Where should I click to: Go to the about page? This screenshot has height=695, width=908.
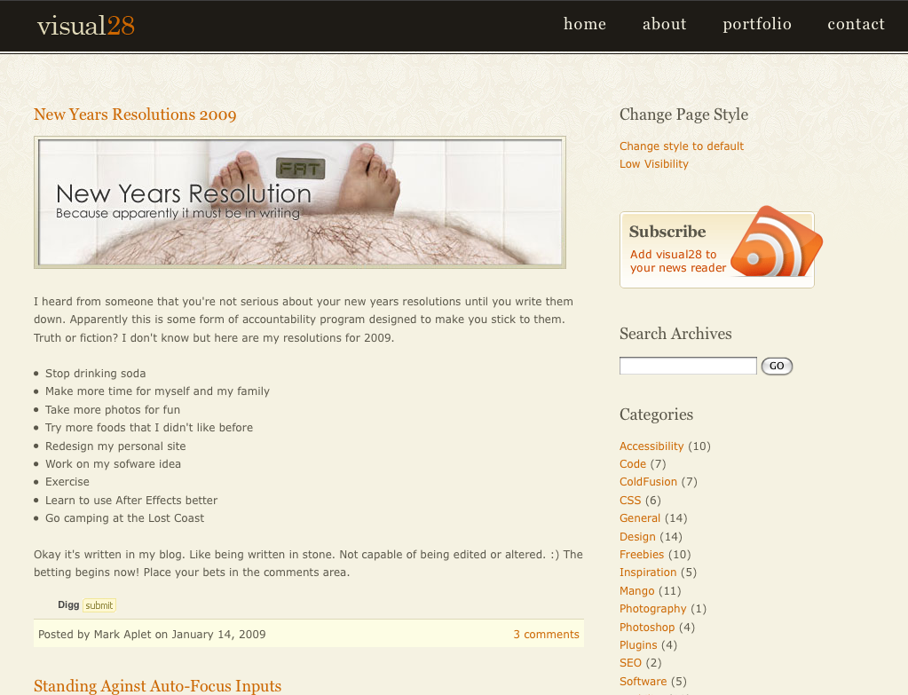click(664, 24)
